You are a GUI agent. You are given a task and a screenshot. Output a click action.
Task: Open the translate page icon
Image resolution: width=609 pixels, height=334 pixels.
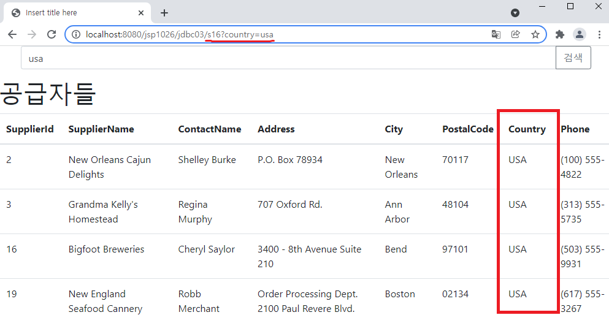496,34
